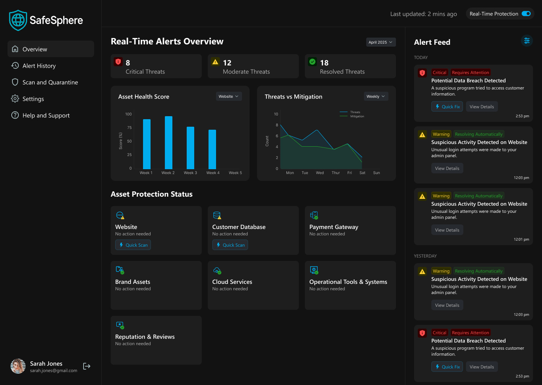Toggle Real-Time Protection switch
542x385 pixels.
tap(526, 14)
